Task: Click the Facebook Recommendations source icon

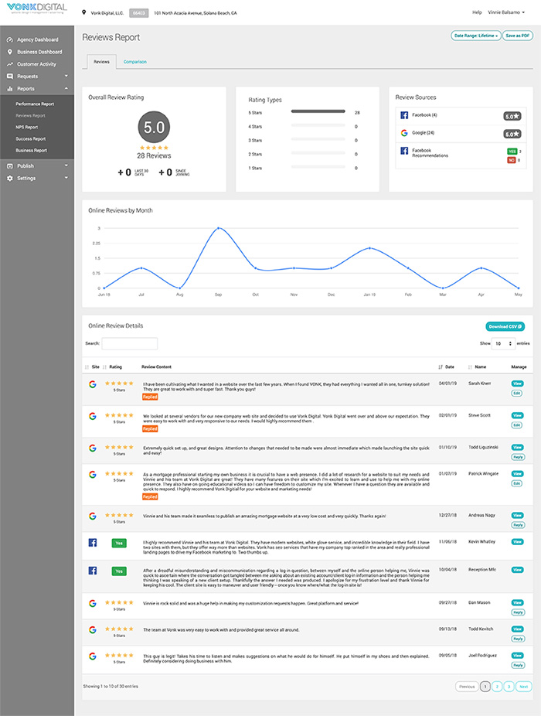Action: [404, 151]
